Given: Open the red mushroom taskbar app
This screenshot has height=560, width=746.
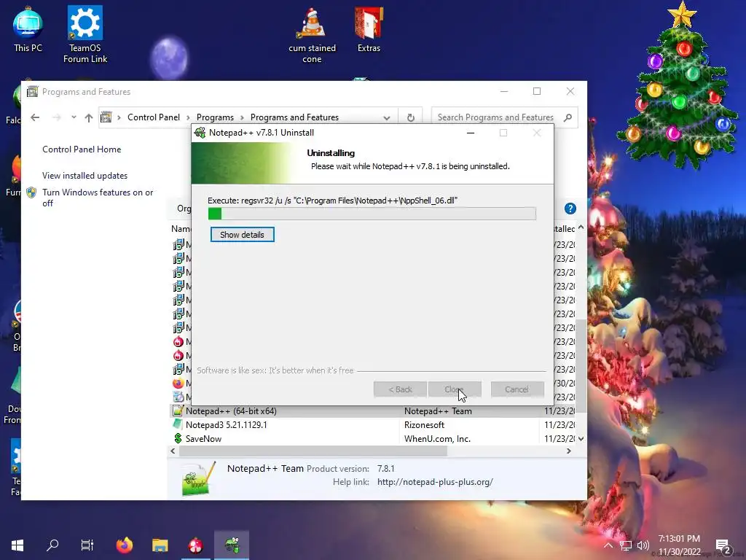Looking at the screenshot, I should pyautogui.click(x=195, y=545).
